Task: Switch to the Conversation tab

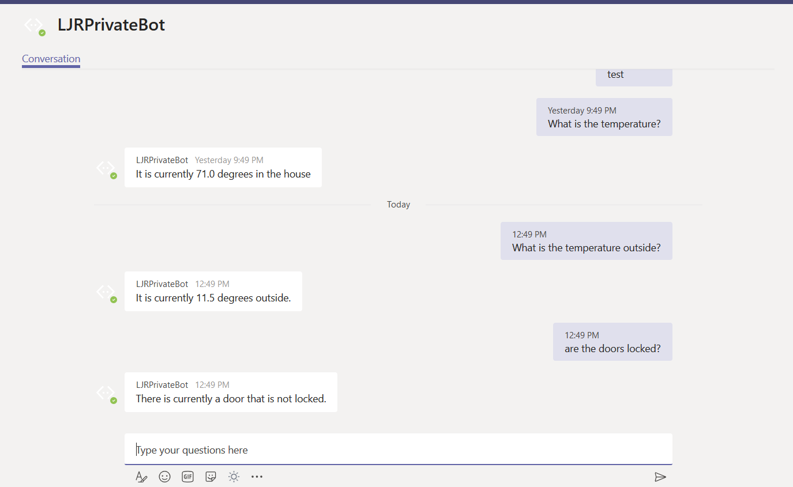Action: pos(51,59)
